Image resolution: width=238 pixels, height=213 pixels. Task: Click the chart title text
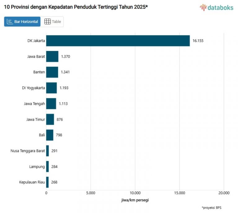click(76, 7)
